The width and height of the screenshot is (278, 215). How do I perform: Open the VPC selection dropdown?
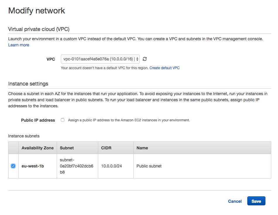pos(100,59)
